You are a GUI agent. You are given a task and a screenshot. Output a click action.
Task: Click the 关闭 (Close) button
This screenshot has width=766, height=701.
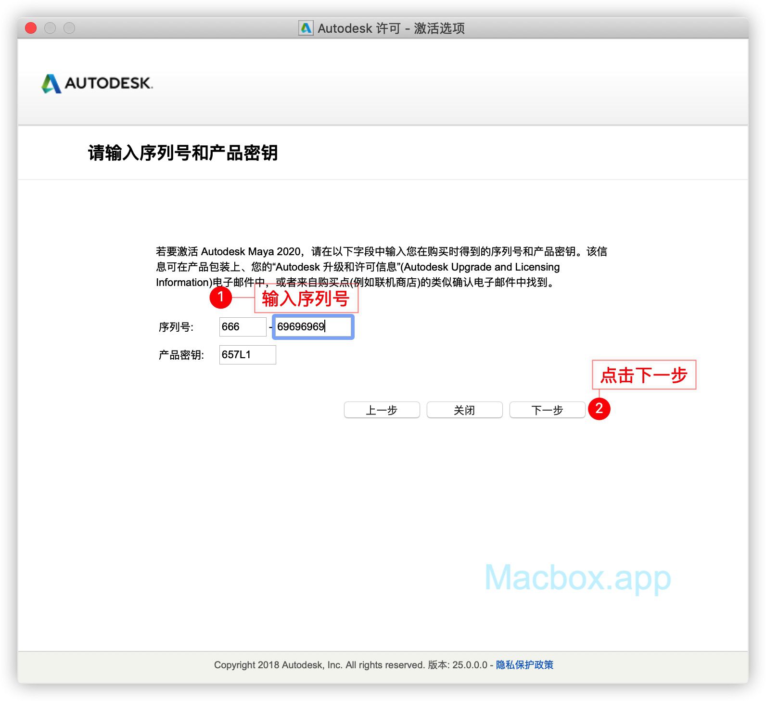[x=464, y=410]
